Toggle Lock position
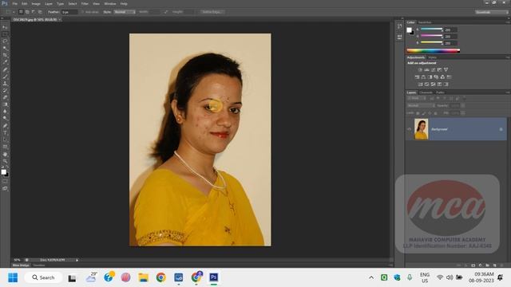 [x=430, y=113]
